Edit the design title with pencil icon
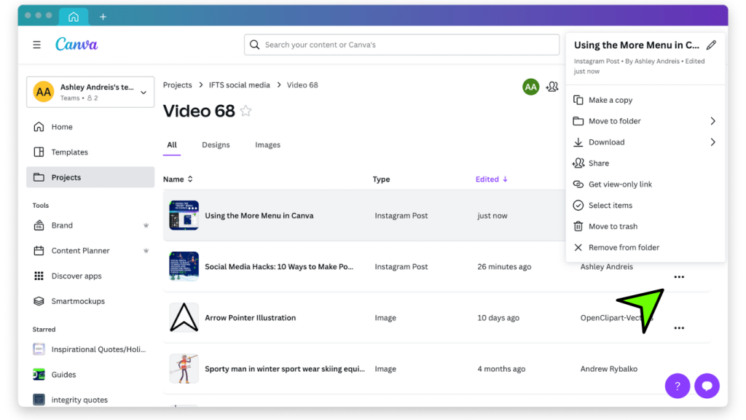 pos(711,44)
